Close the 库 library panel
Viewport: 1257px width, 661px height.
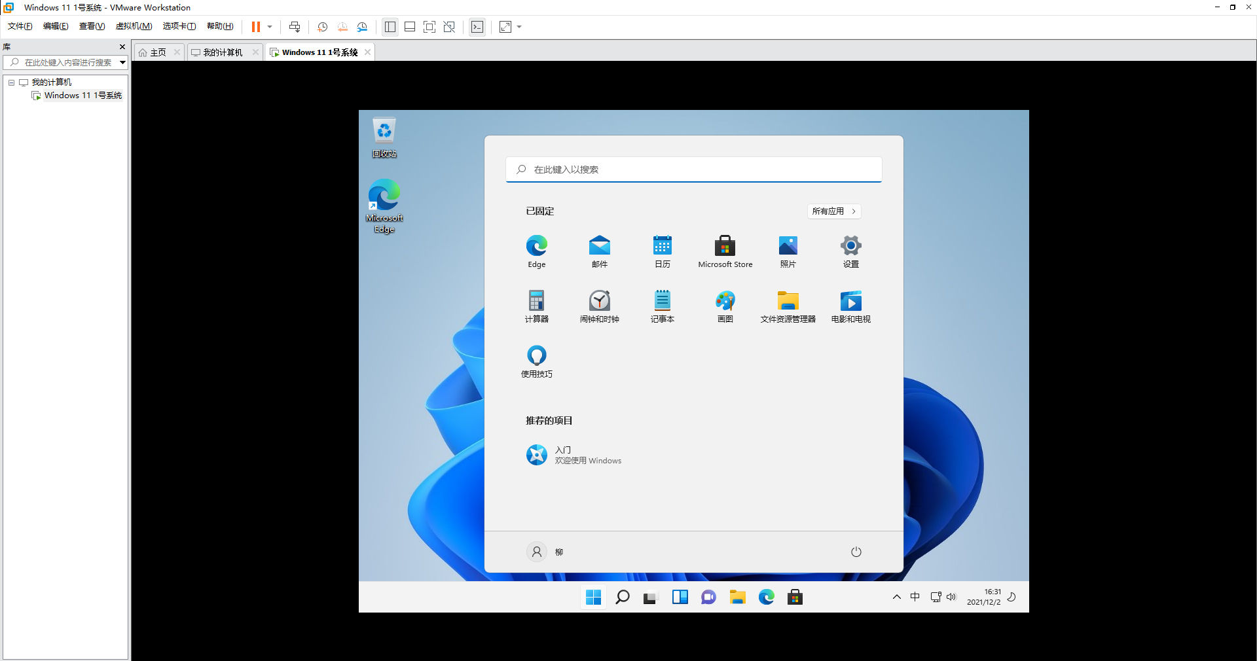[122, 47]
